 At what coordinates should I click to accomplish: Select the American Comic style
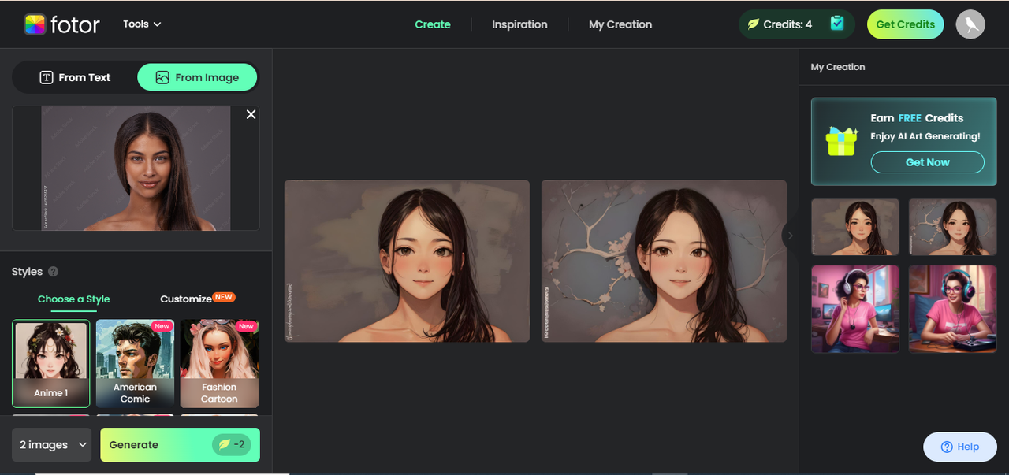(x=135, y=363)
